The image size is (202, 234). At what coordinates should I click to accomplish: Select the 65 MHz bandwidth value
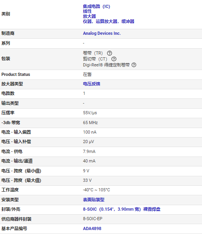point(90,123)
